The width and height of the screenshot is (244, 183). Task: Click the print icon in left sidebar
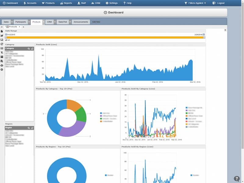click(2, 65)
